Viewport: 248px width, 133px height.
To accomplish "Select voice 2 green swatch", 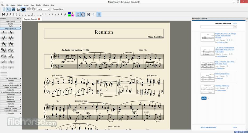I will (x=69, y=15).
